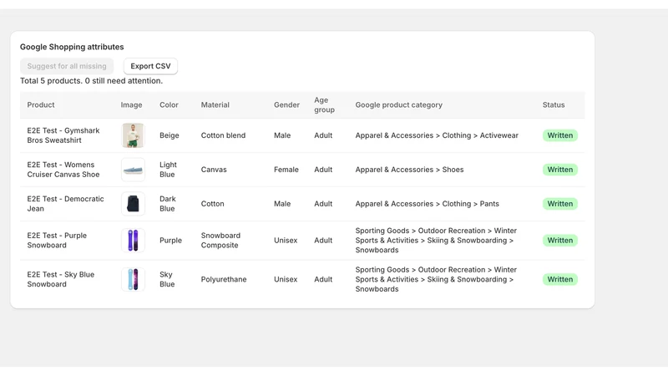Click the Dark Blue color cell
The height and width of the screenshot is (376, 668).
point(168,204)
